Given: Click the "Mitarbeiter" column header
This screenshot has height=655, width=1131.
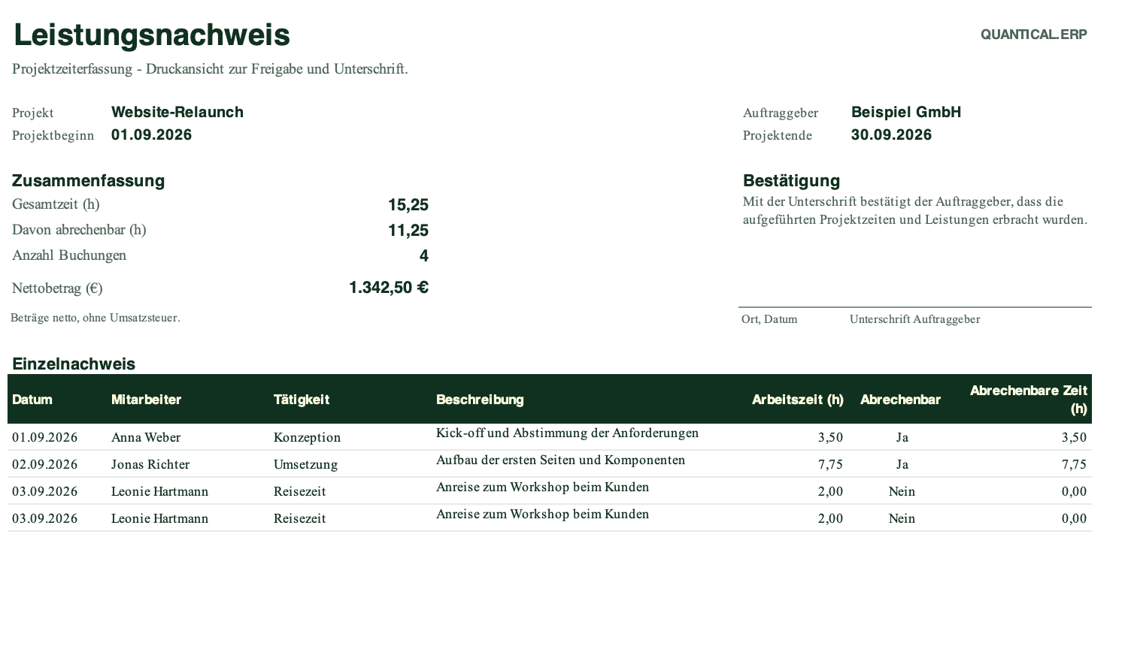Looking at the screenshot, I should pyautogui.click(x=146, y=400).
